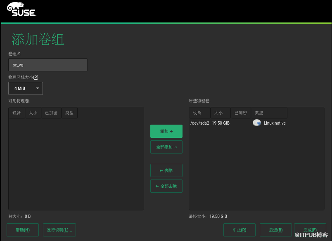This screenshot has width=332, height=241.
Task: Click the 19.50 GiB size cell
Action: [221, 123]
